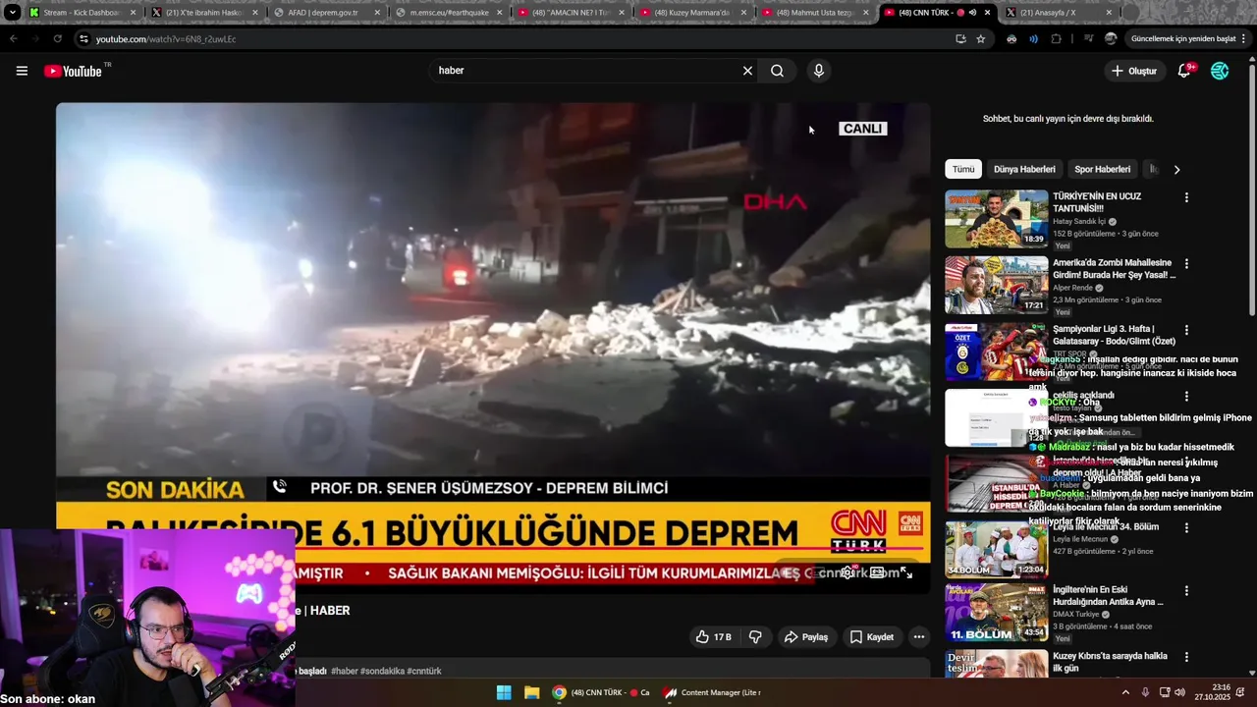Dislike the video with thumbs-down icon
The width and height of the screenshot is (1257, 707).
[755, 637]
